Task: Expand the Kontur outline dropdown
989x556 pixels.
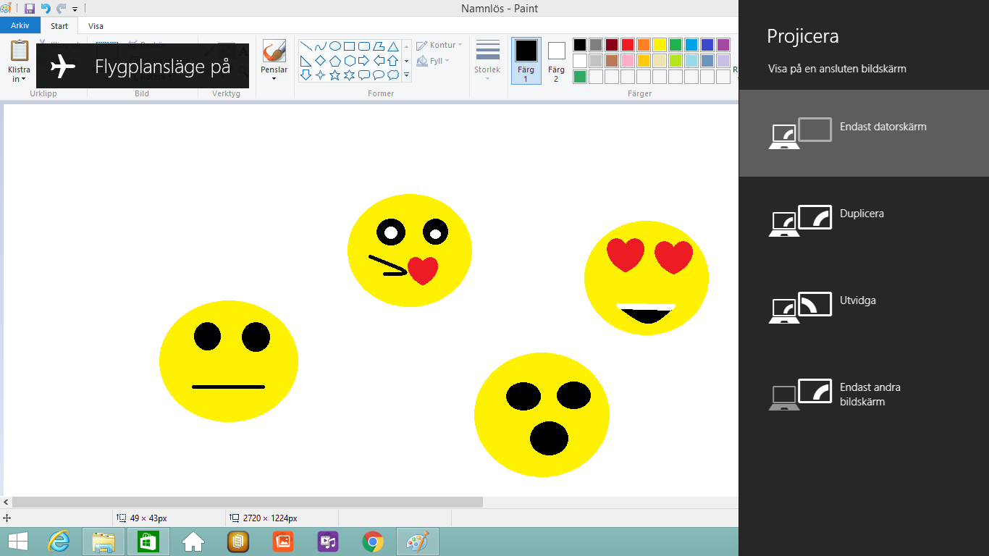Action: coord(439,45)
